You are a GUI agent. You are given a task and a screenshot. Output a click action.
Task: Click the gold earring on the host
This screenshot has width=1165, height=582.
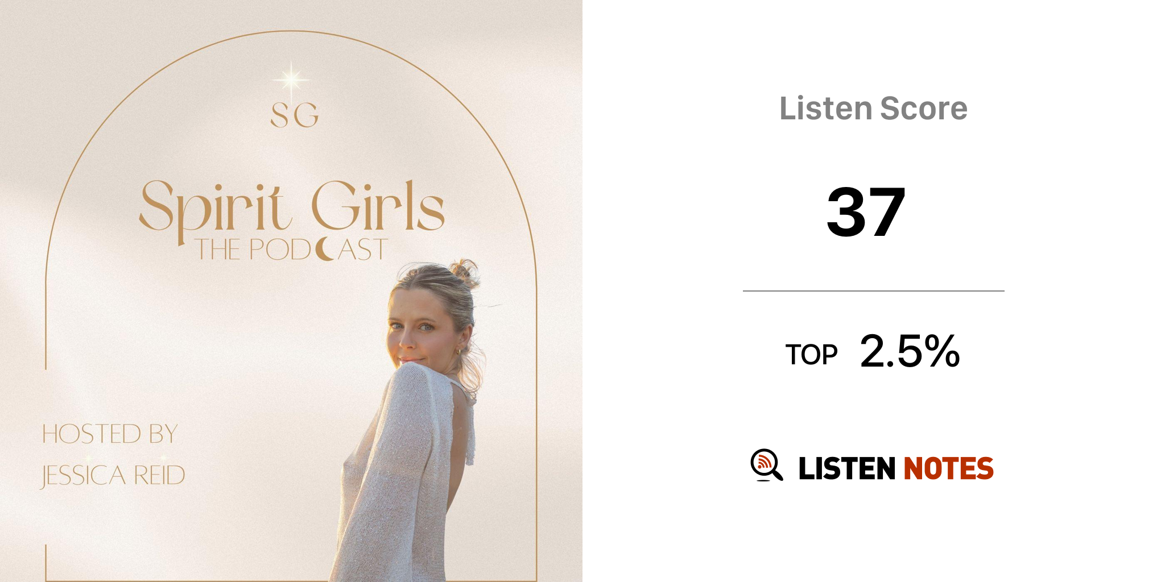click(x=459, y=352)
